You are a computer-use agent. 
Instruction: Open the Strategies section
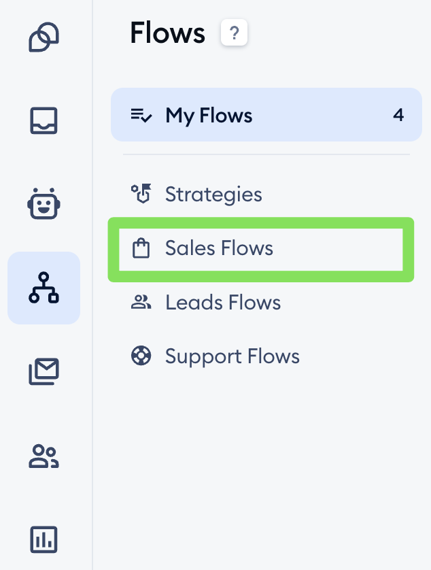coord(213,194)
